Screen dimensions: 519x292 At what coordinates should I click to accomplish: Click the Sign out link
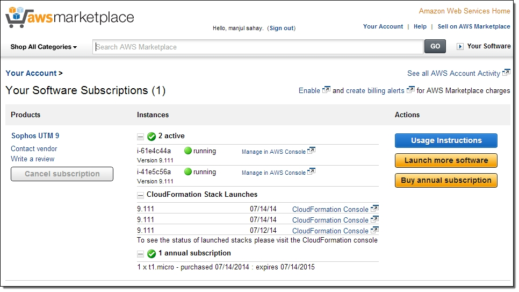[x=282, y=28]
